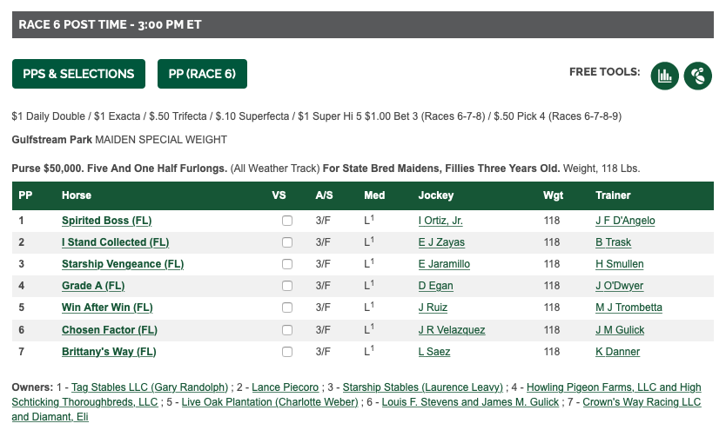Check the VS checkbox for Brittany's Way
Image resolution: width=726 pixels, height=430 pixels.
pos(287,352)
